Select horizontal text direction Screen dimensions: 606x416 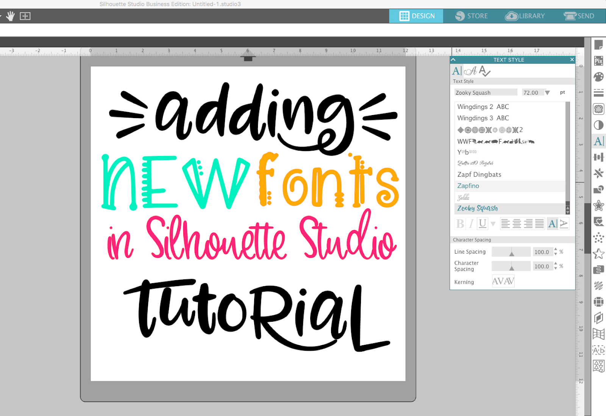pyautogui.click(x=553, y=224)
